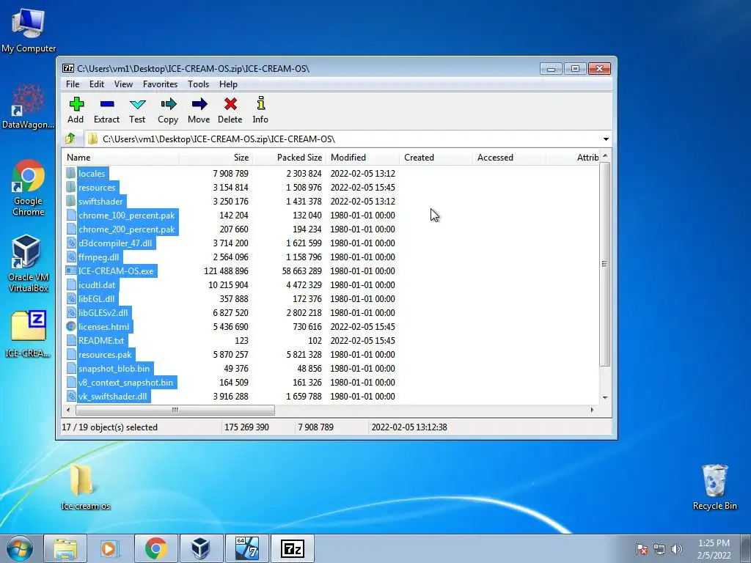Click Action Center flag tray icon
751x563 pixels.
pos(642,549)
